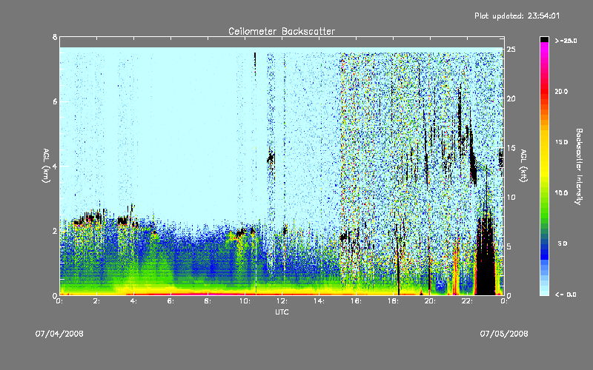Click the black top of the colorbar
This screenshot has width=593, height=370.
(x=544, y=39)
